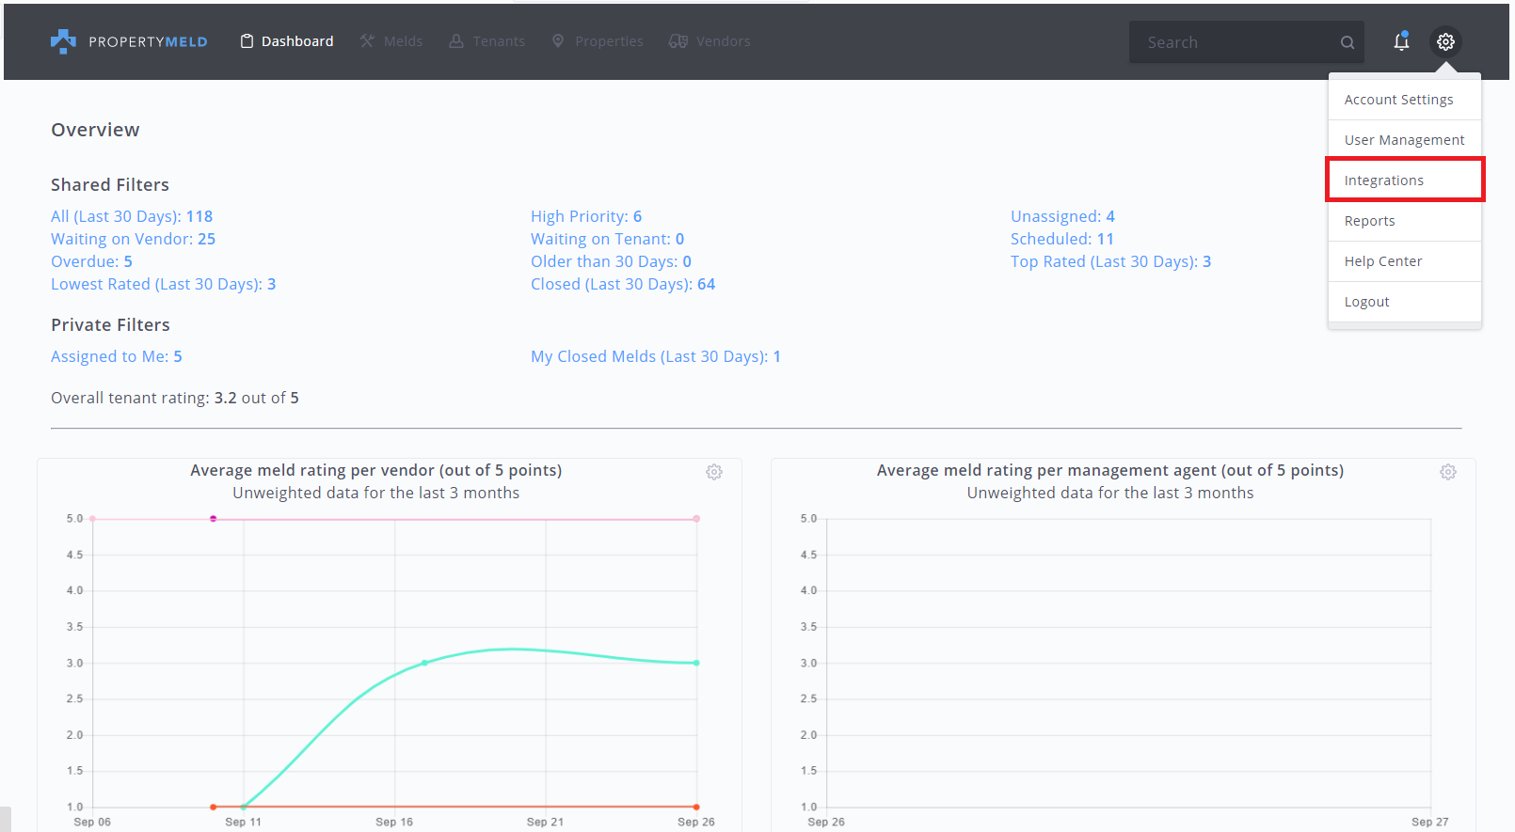Open User Management from the menu

tap(1404, 140)
